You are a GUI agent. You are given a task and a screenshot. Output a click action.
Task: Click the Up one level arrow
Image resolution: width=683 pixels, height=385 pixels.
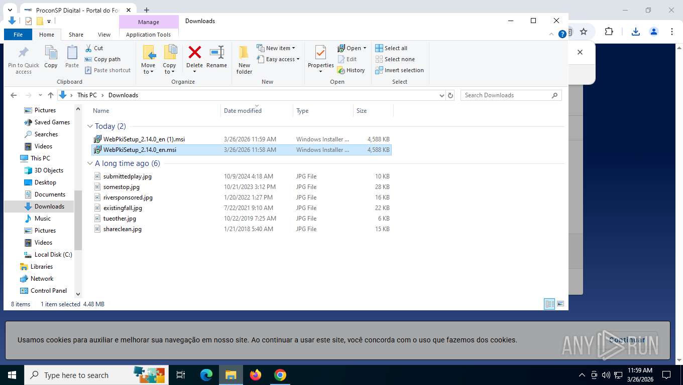[51, 95]
